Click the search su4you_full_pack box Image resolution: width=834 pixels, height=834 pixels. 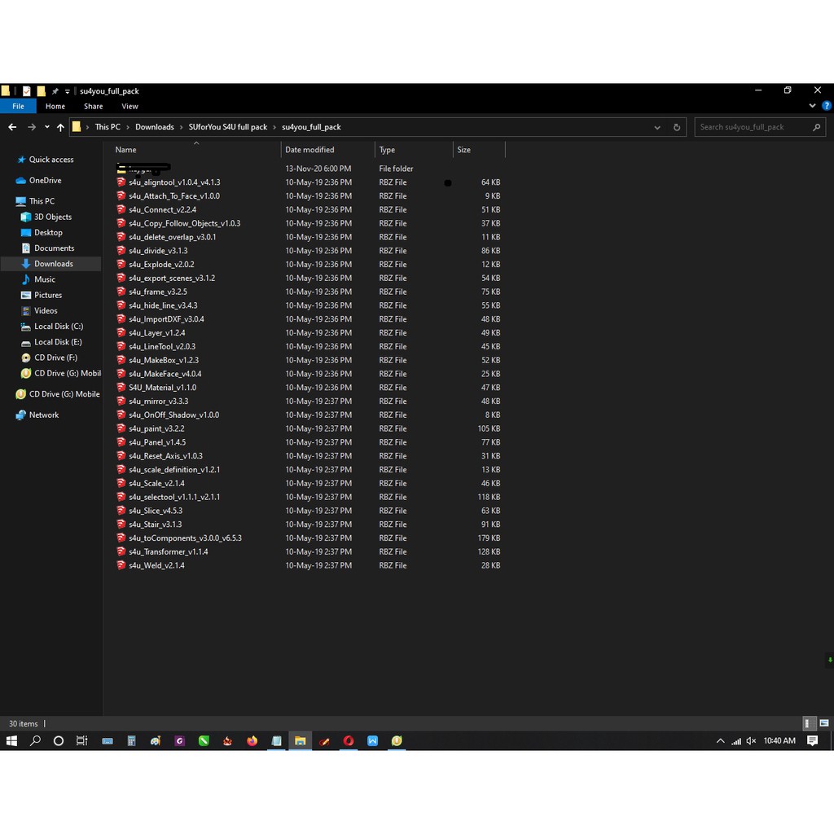(753, 127)
